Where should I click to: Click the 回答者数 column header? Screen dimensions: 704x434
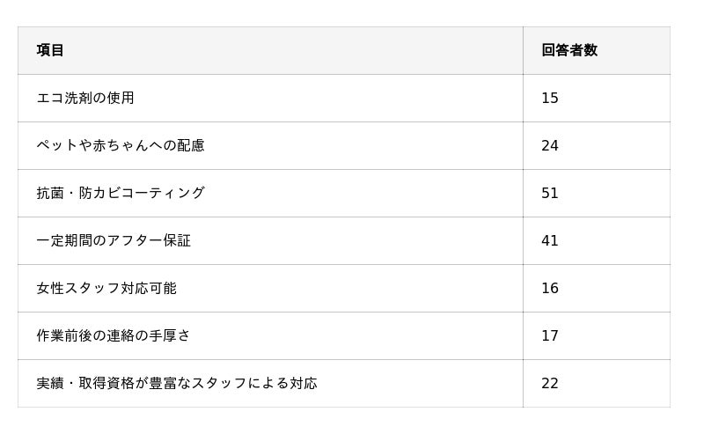[x=569, y=50]
